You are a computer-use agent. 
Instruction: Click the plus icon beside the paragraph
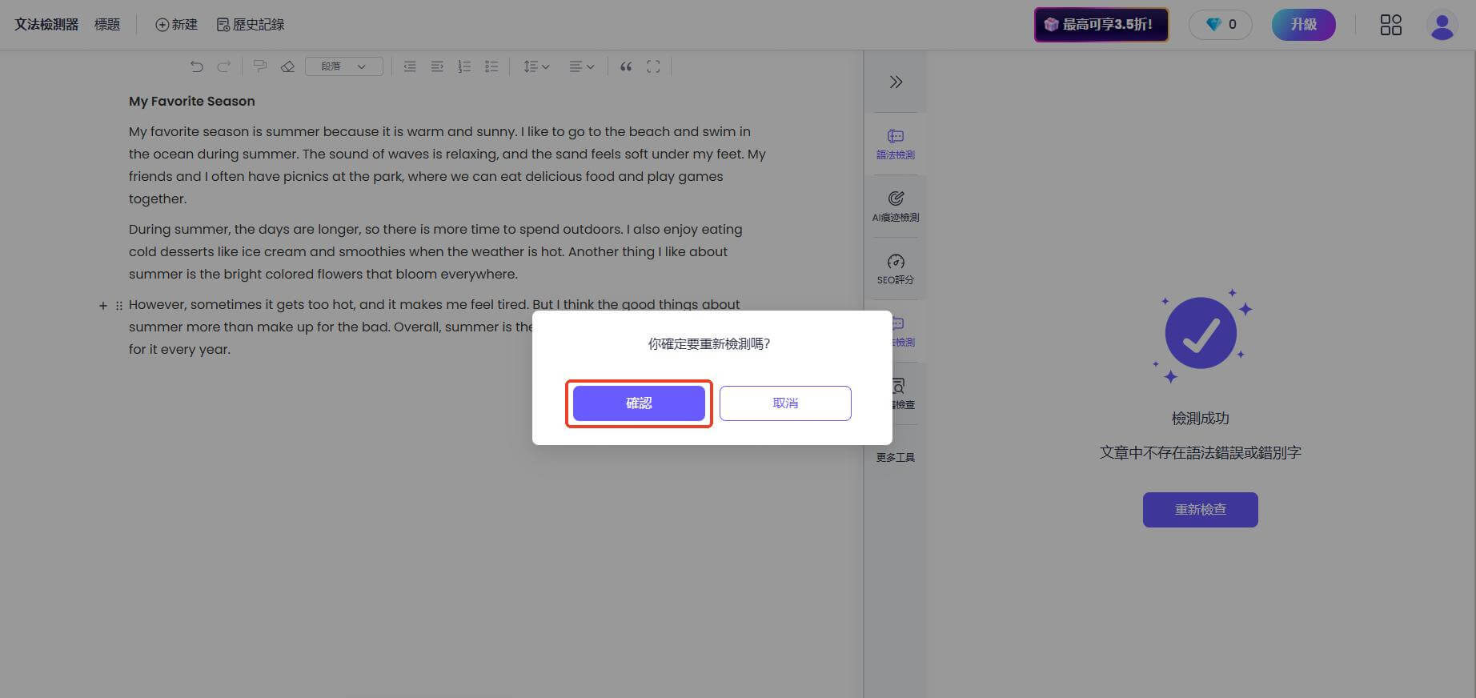click(103, 306)
